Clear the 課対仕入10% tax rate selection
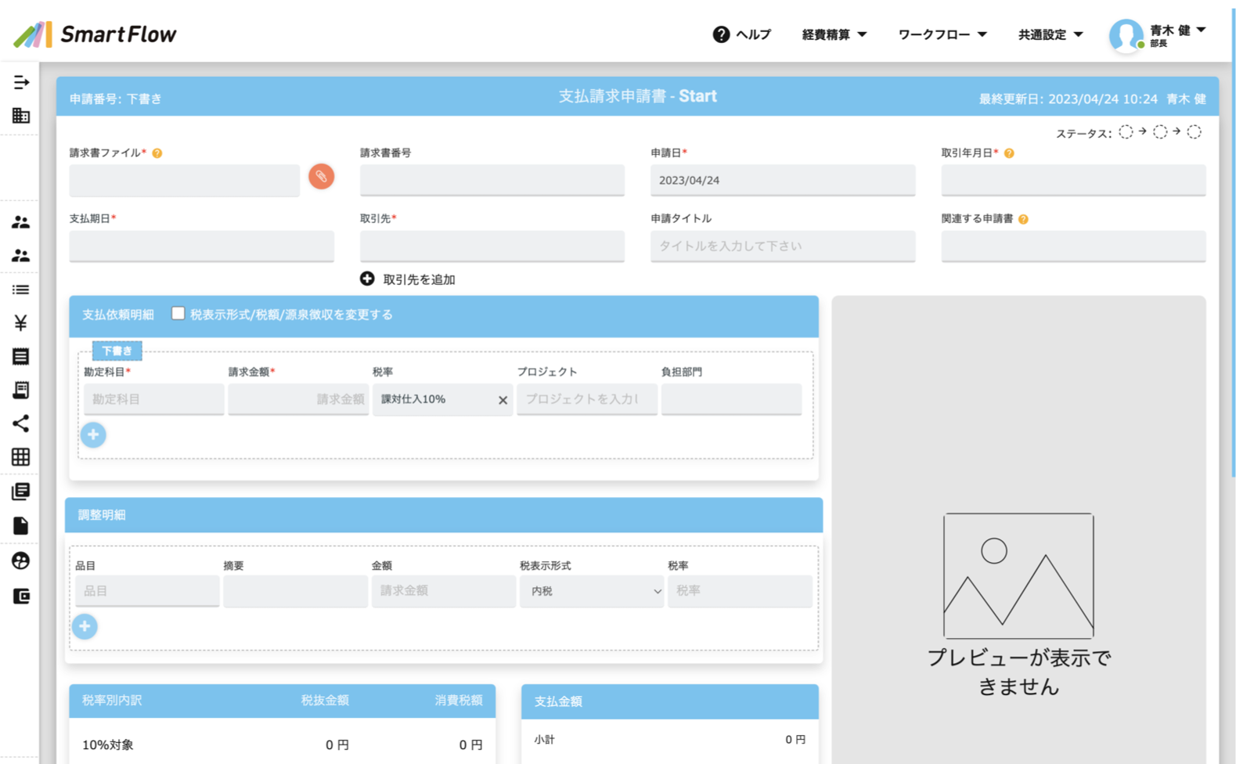 click(x=503, y=400)
